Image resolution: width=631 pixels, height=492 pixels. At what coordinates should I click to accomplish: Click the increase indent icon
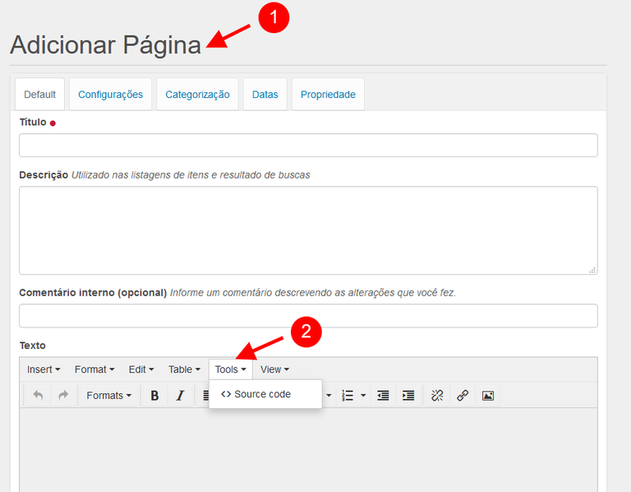[x=408, y=396]
